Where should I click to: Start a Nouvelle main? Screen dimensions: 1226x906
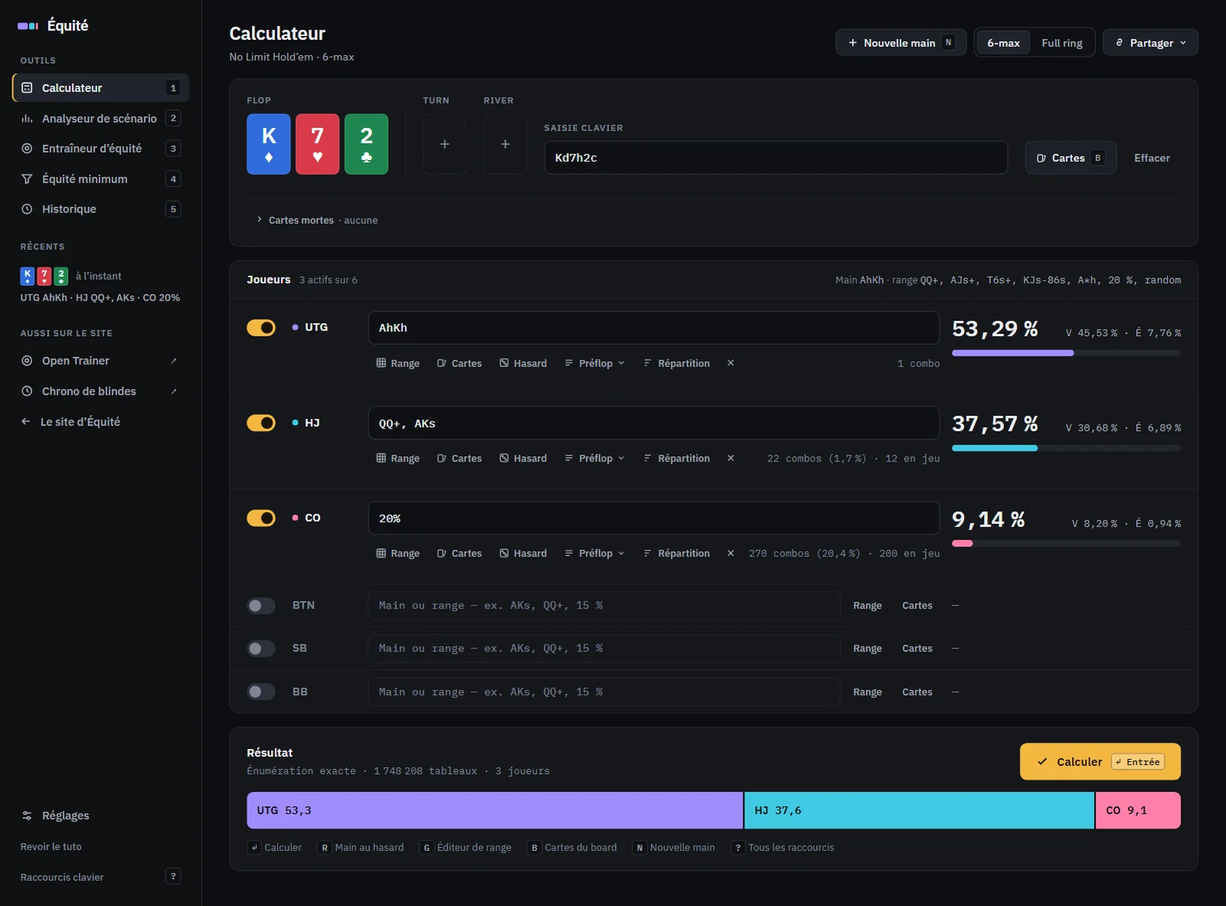pyautogui.click(x=901, y=43)
